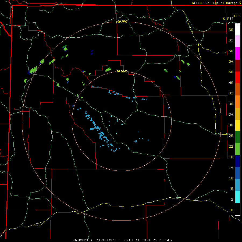Click the light pink legend swatch
Screen dimensions: 242x242
(237, 41)
